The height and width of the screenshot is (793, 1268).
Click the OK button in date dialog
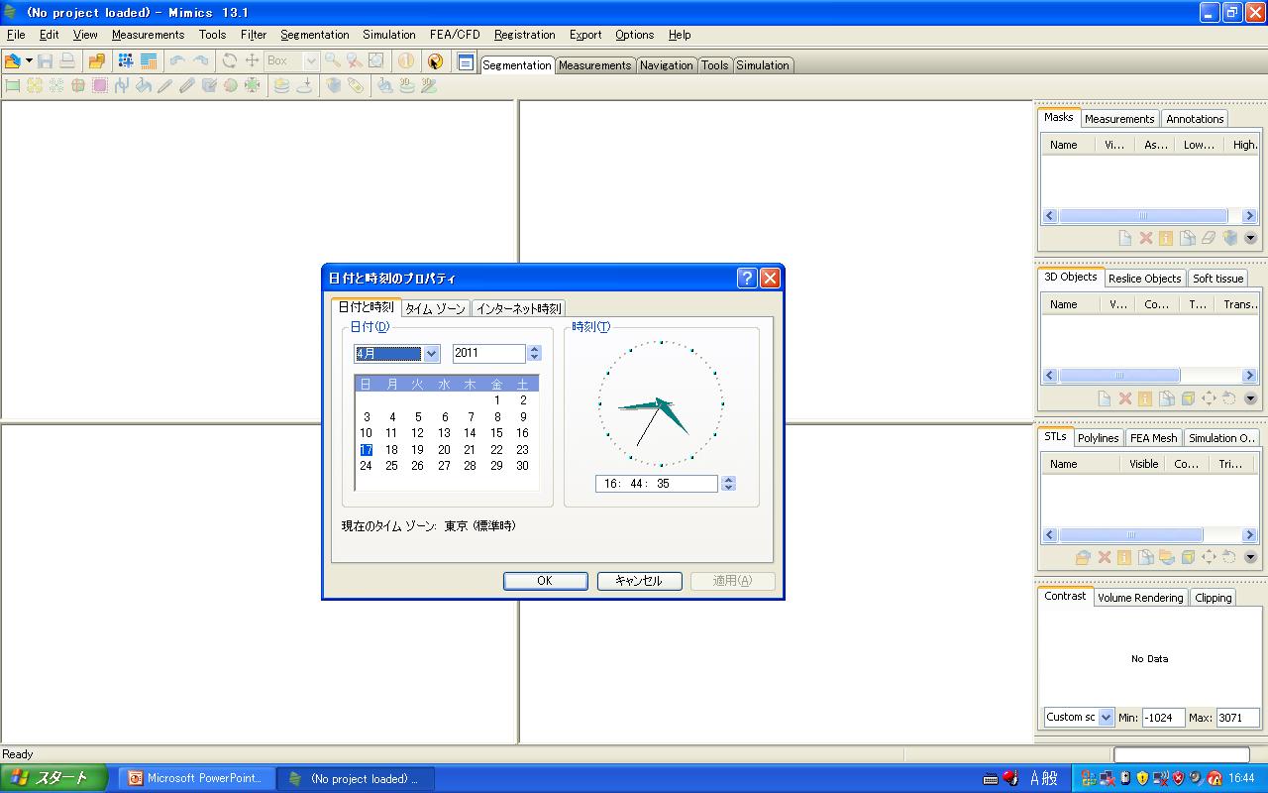click(545, 581)
